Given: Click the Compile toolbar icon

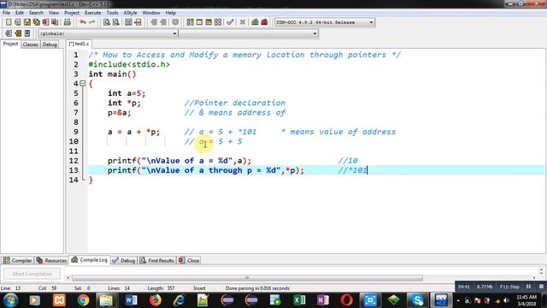Looking at the screenshot, I should pos(190,22).
